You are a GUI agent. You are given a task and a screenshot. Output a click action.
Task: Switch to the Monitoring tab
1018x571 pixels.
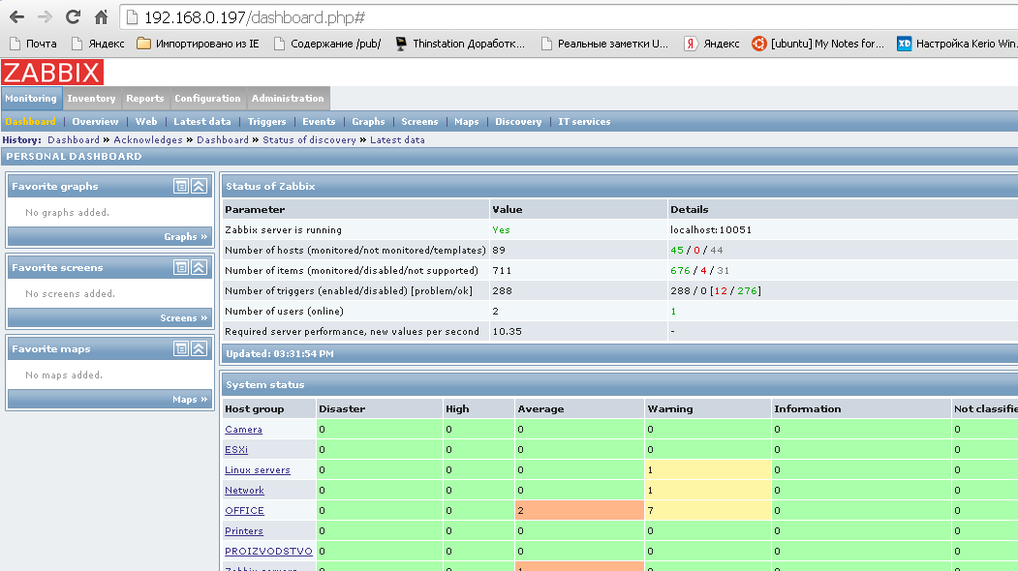31,98
